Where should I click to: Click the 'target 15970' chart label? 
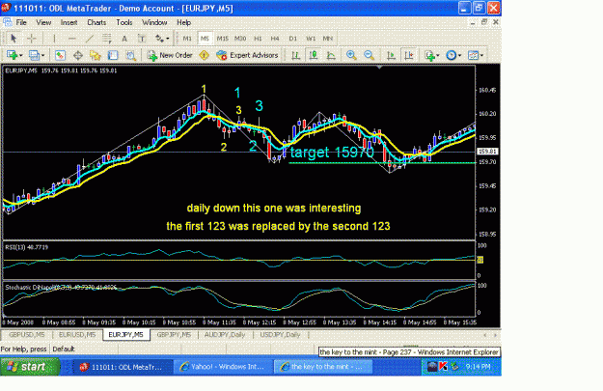pos(332,152)
